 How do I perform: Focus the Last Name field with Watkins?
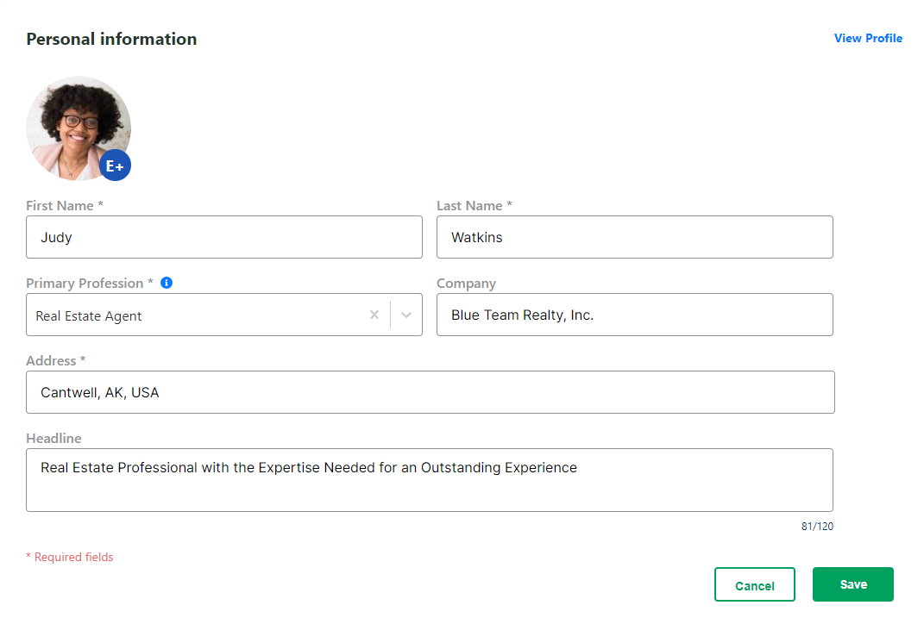pos(635,237)
